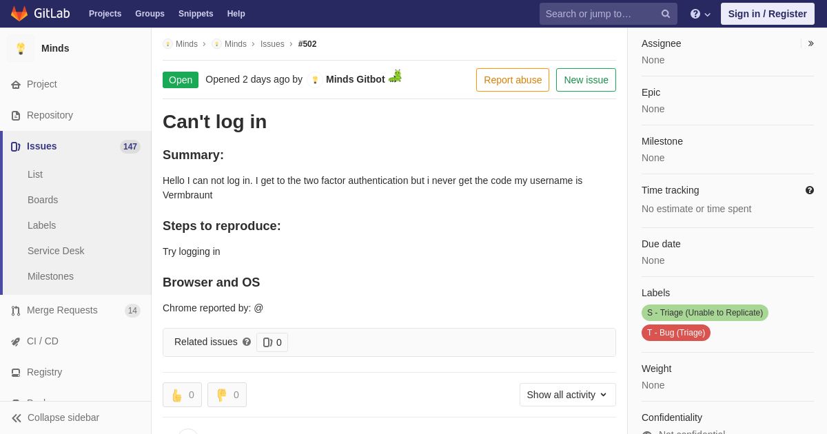Open the Show all activity dropdown

[x=567, y=395]
